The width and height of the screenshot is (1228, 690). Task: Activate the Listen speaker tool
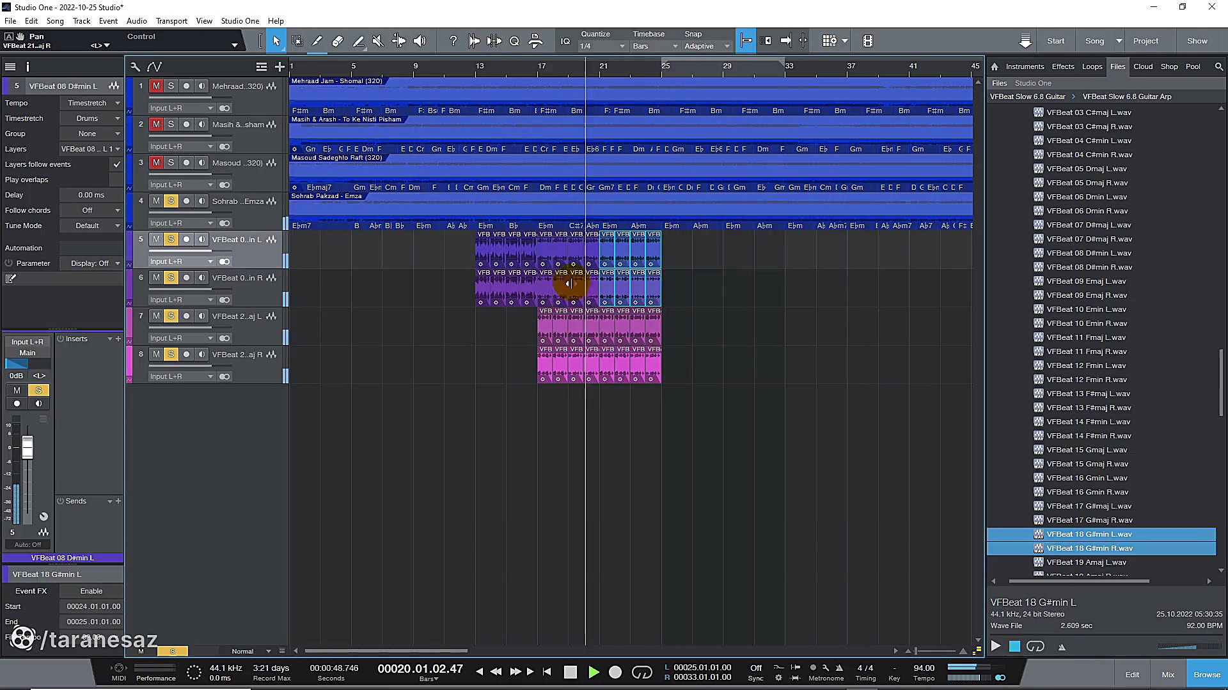point(420,41)
